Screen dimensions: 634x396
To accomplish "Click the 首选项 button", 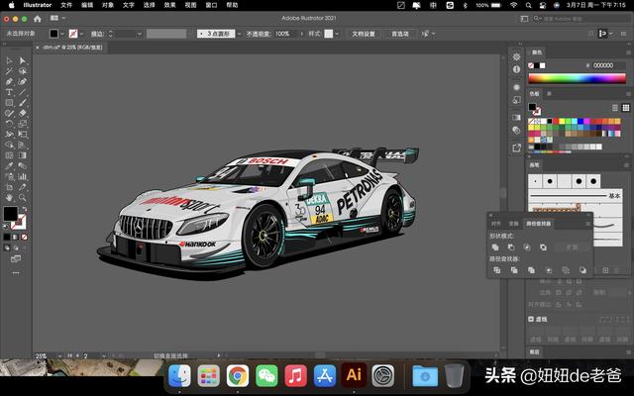I will coord(400,33).
